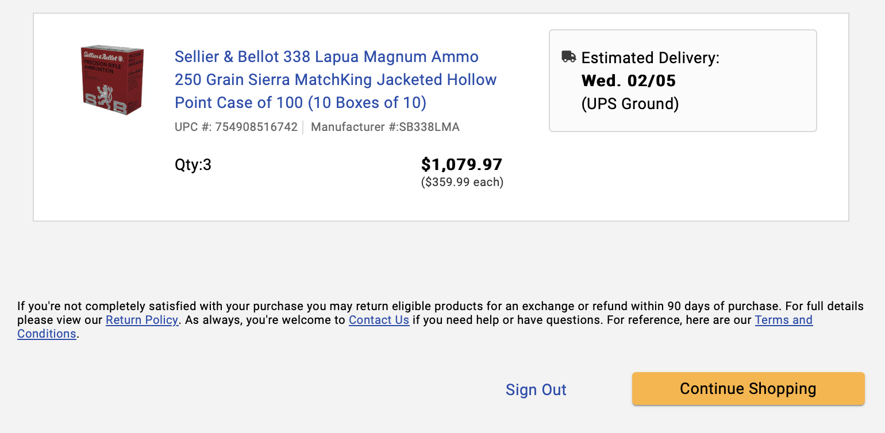
Task: Click the $1,079.97 total price
Action: click(x=462, y=165)
